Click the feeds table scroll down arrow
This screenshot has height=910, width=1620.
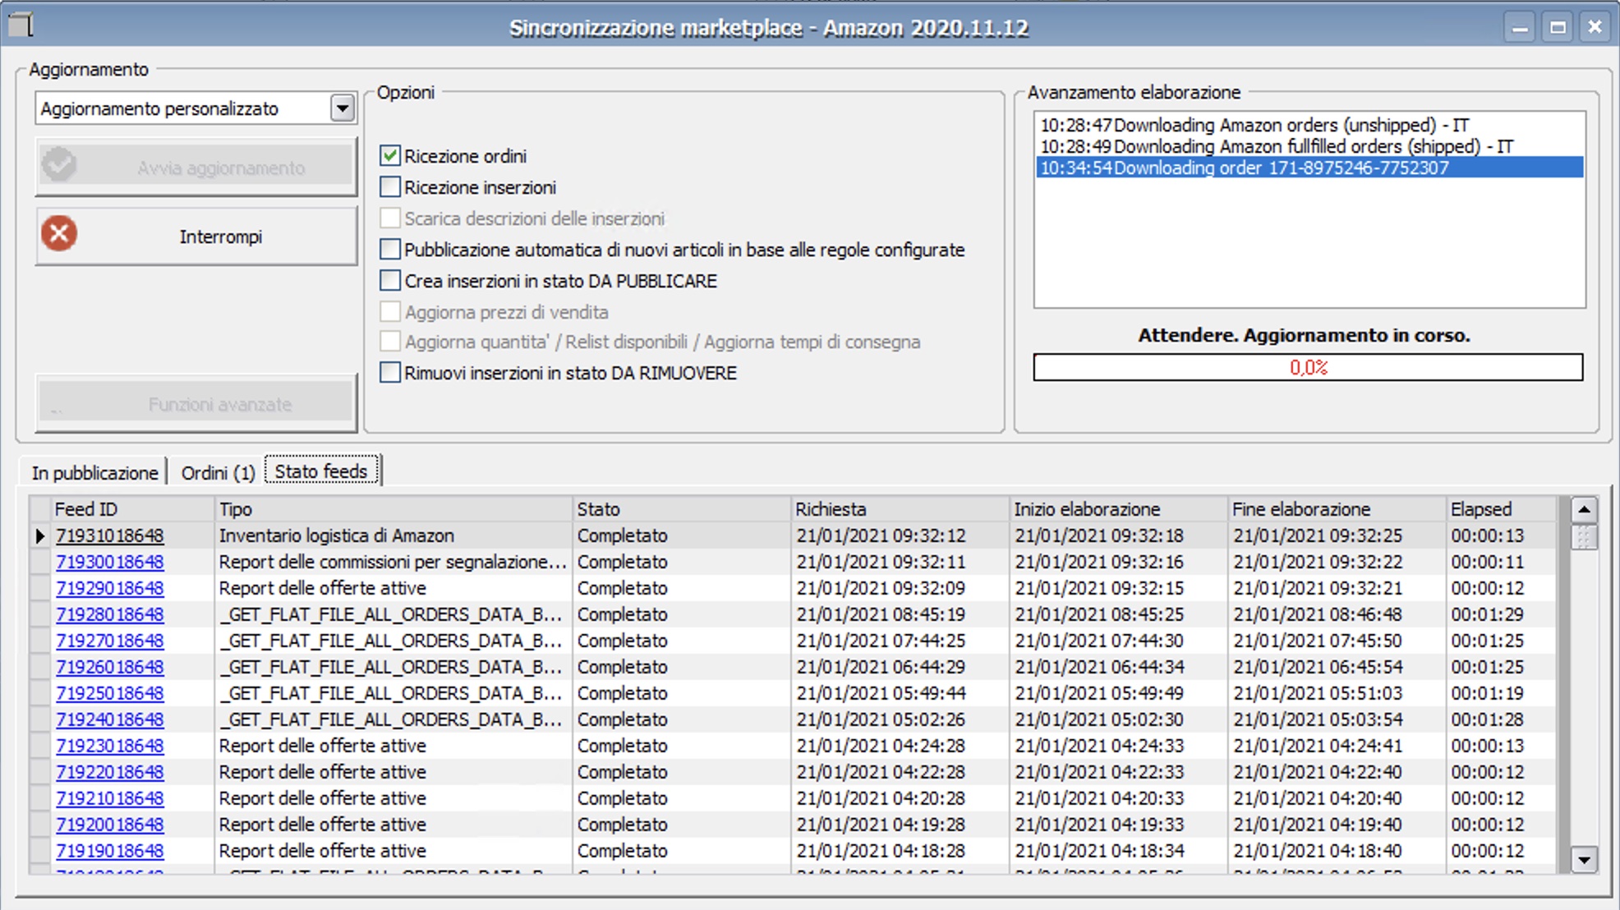tap(1584, 860)
